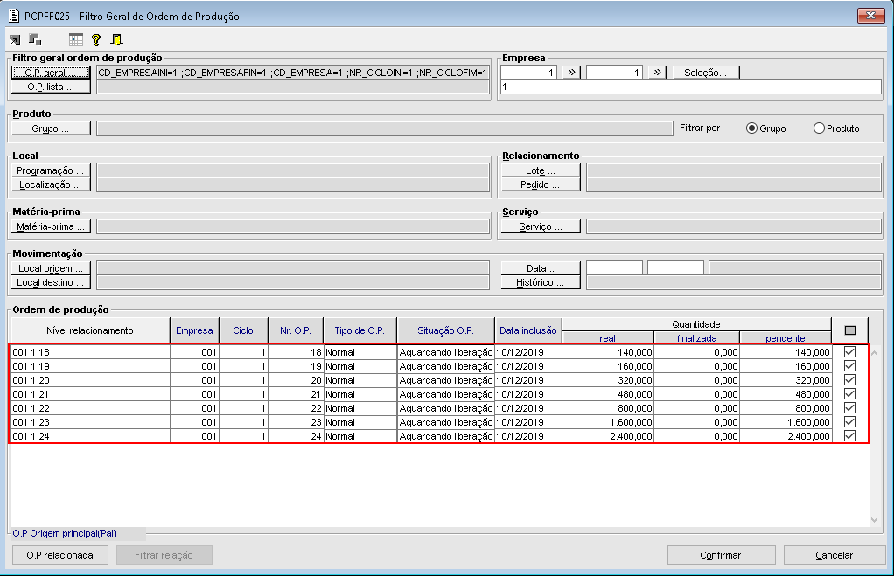Click the Empresa selection list field showing 1

tap(691, 87)
